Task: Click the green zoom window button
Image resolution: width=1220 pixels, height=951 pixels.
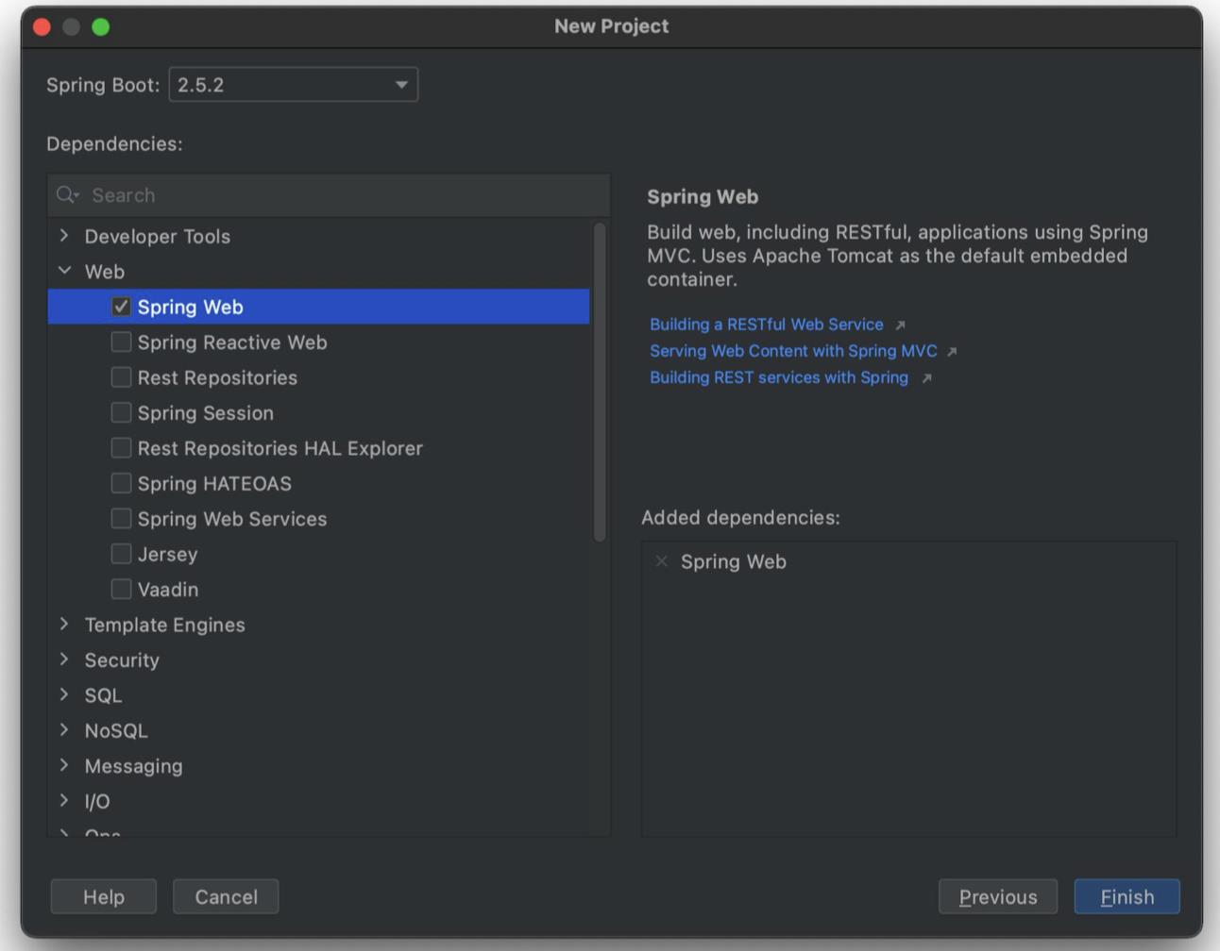Action: (101, 27)
